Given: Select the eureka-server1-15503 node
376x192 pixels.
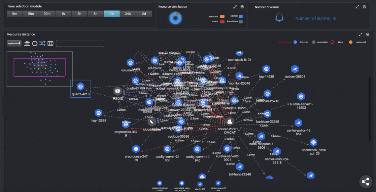Looking at the screenshot, I should pyautogui.click(x=301, y=96).
